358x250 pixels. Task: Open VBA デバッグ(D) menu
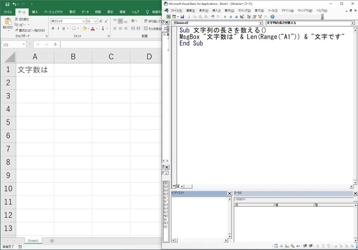[x=244, y=10]
